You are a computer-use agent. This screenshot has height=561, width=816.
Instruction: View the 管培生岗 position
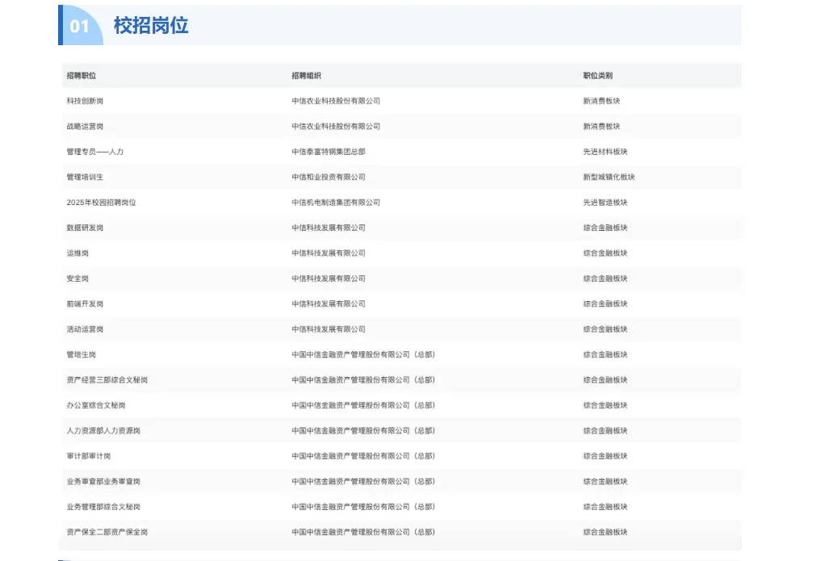point(82,354)
